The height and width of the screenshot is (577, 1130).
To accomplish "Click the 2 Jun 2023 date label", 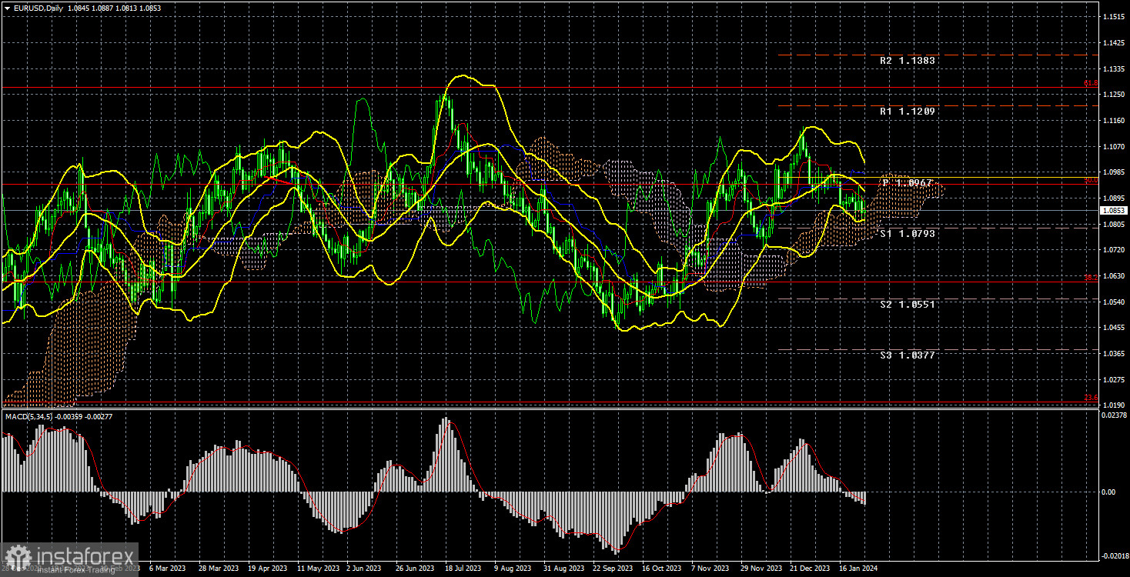I will point(363,569).
